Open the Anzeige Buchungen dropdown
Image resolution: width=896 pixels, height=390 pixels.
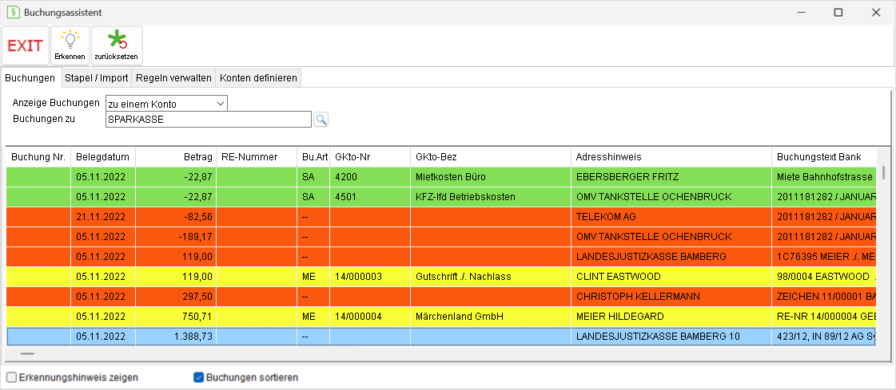[167, 104]
